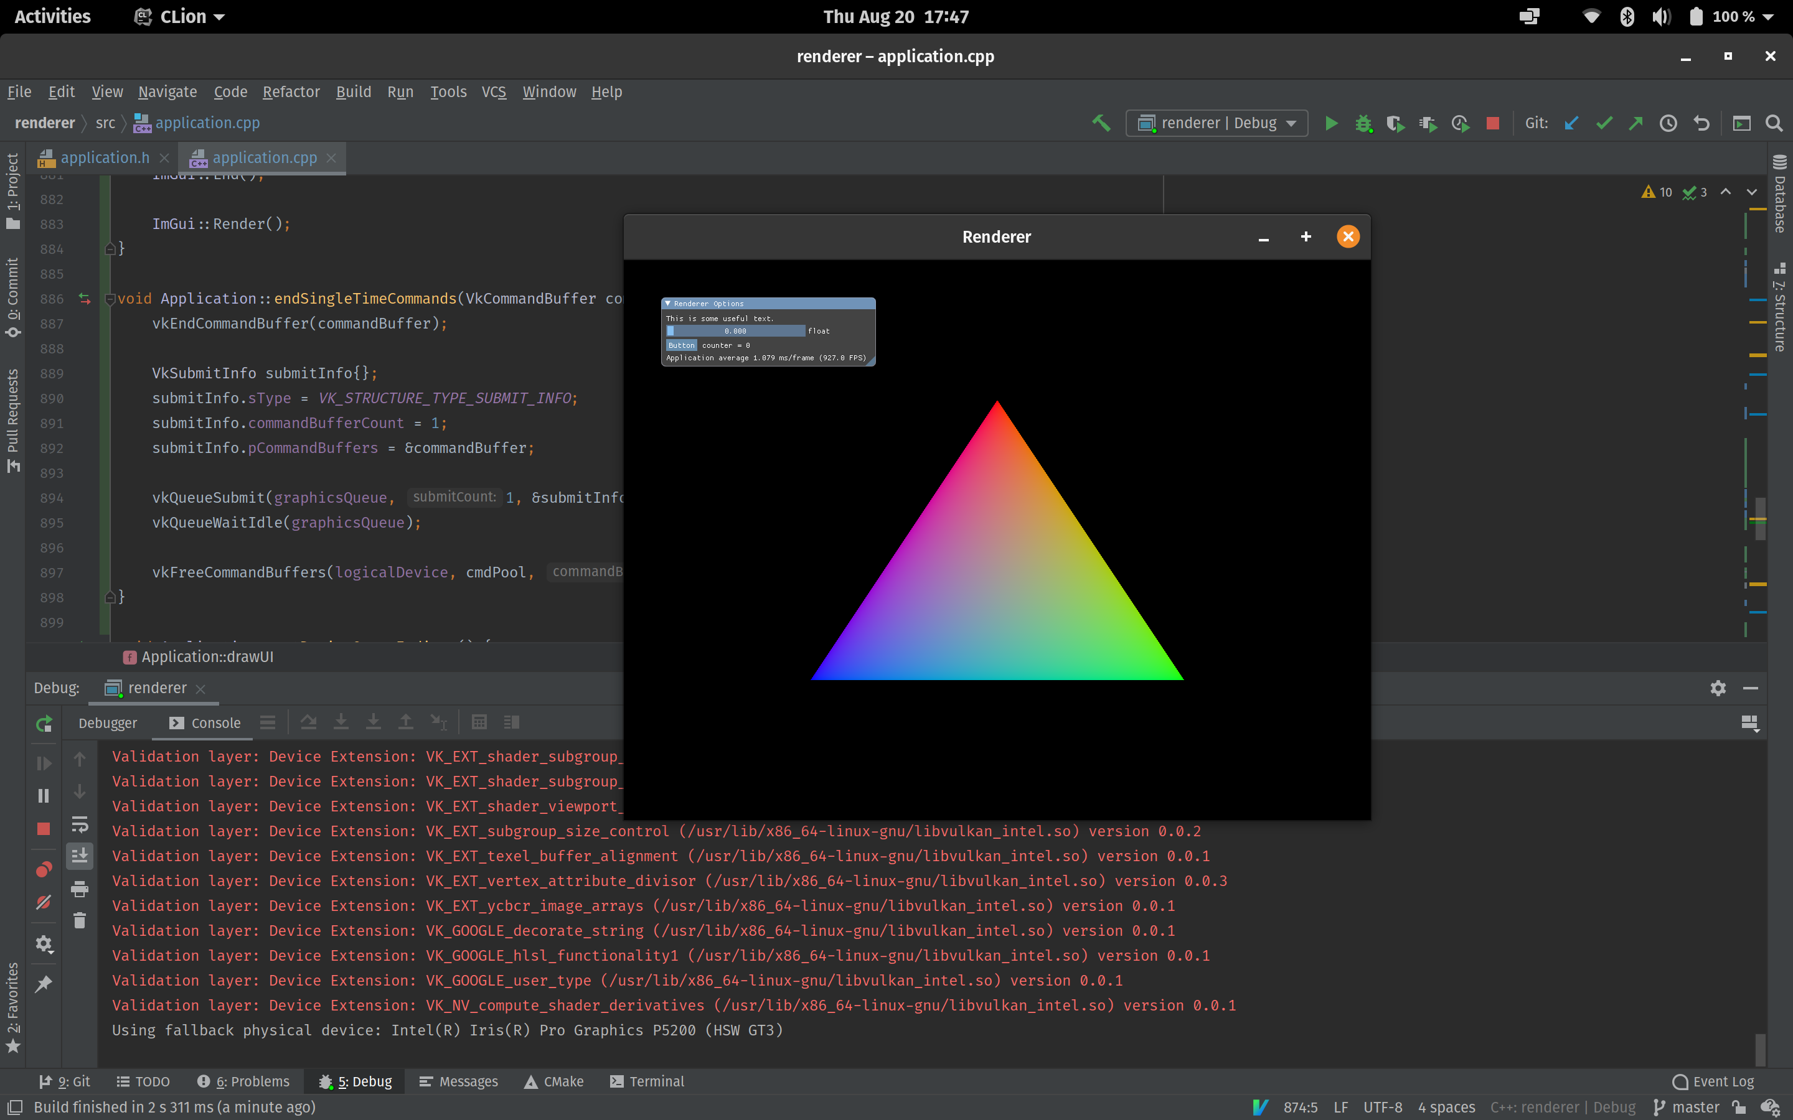Click the Application::drawUI breadcrumb
Image resolution: width=1793 pixels, height=1120 pixels.
[x=207, y=657]
